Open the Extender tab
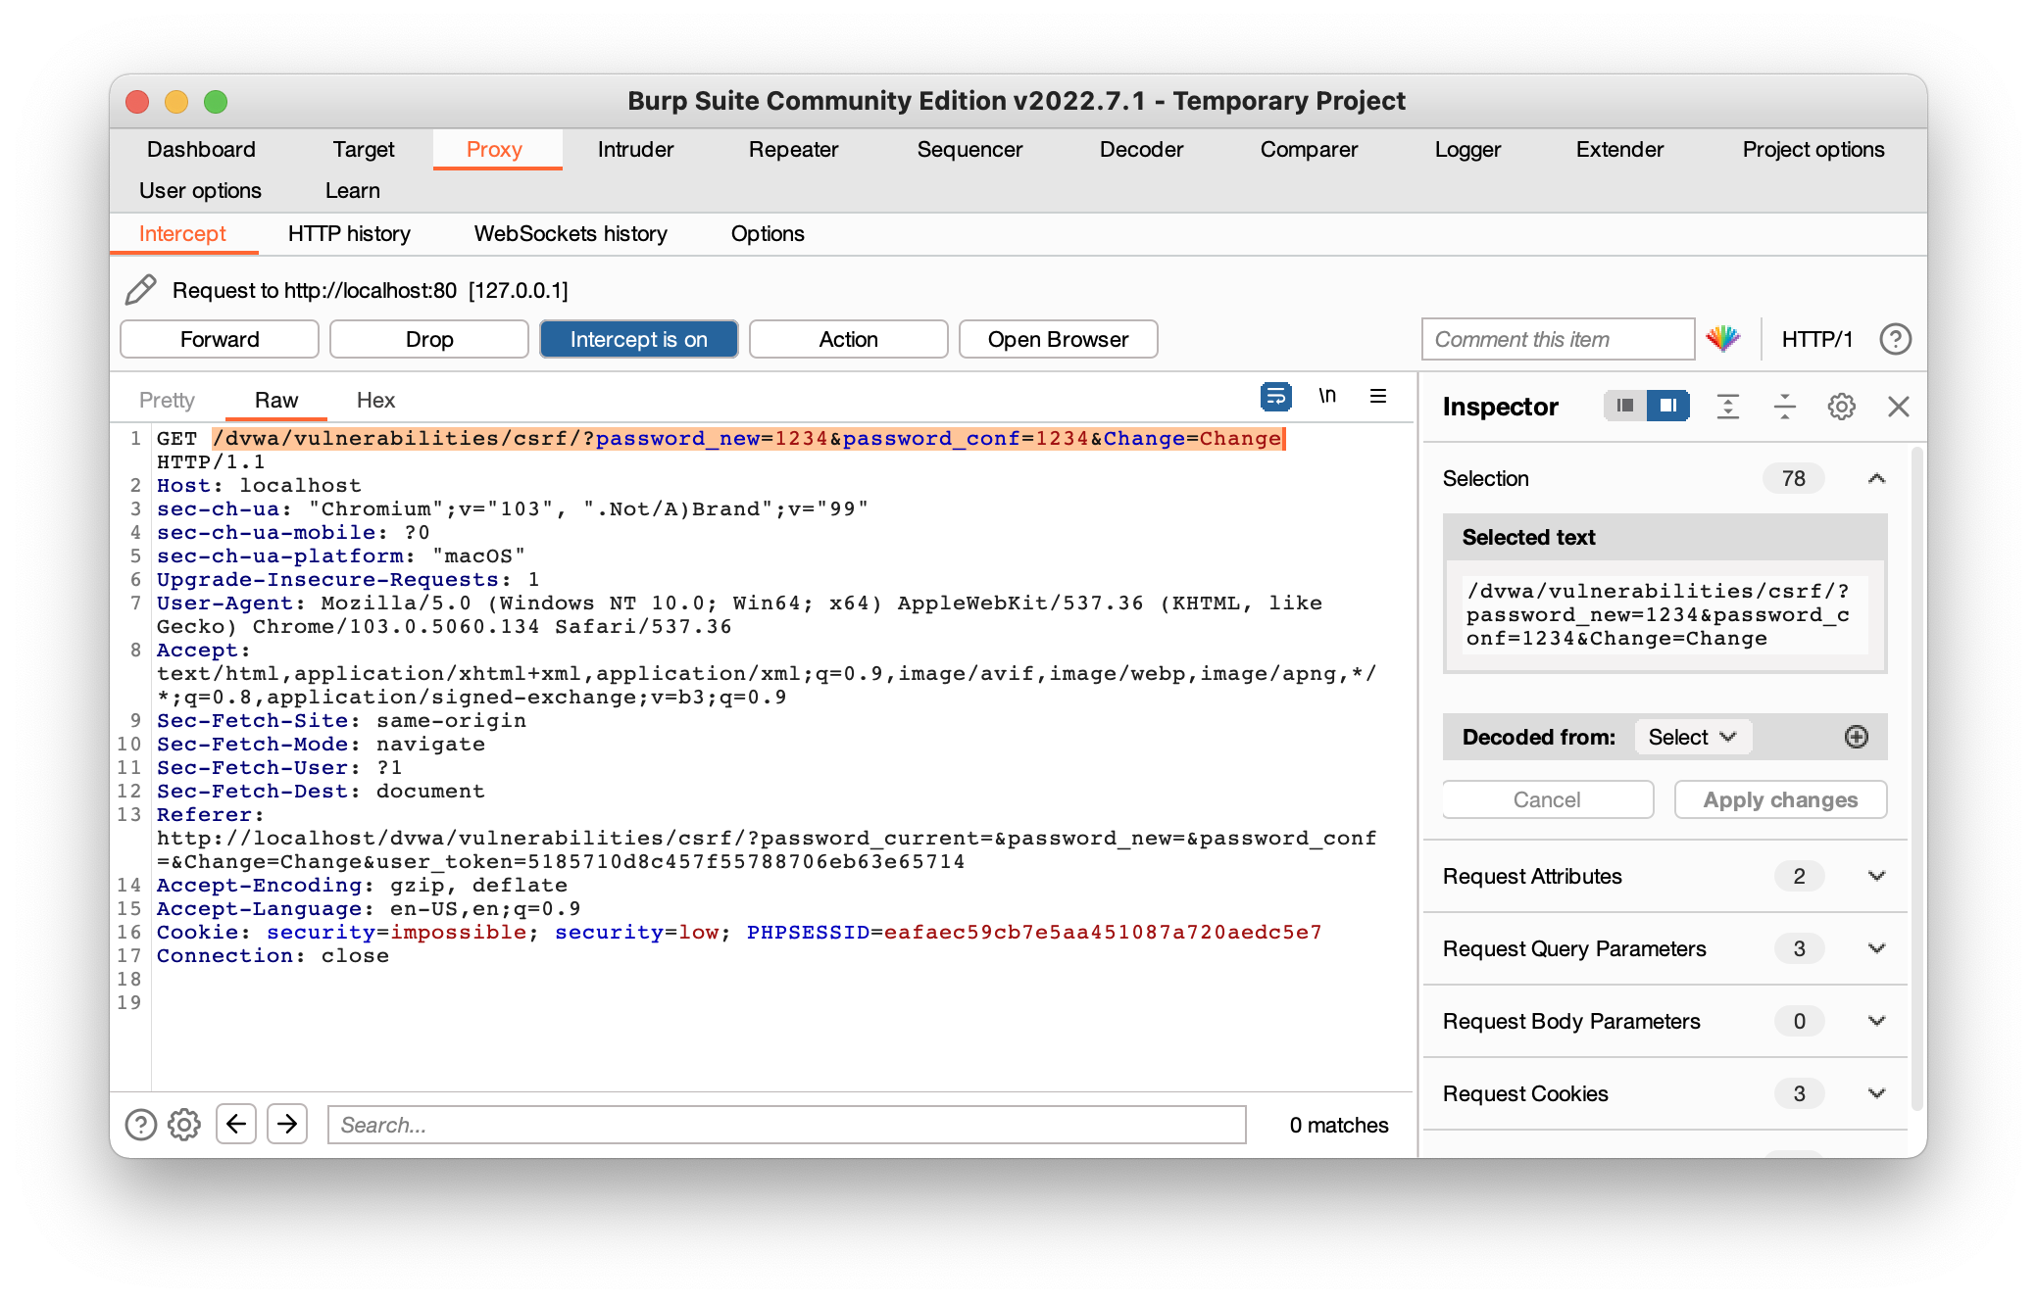The width and height of the screenshot is (2037, 1303). 1619,149
